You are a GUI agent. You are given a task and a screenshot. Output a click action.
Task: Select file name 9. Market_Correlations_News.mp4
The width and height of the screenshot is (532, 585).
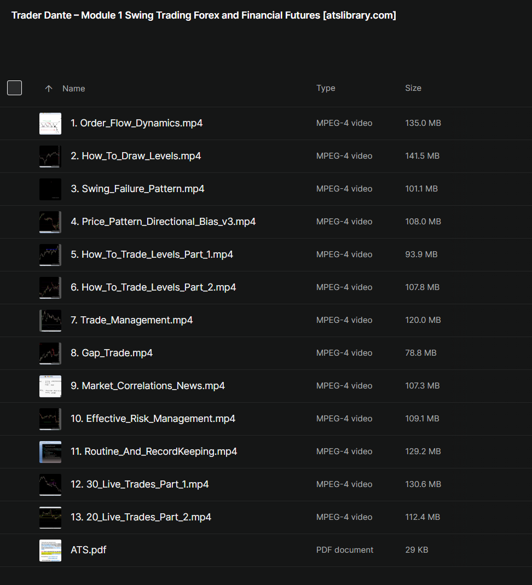pyautogui.click(x=148, y=386)
